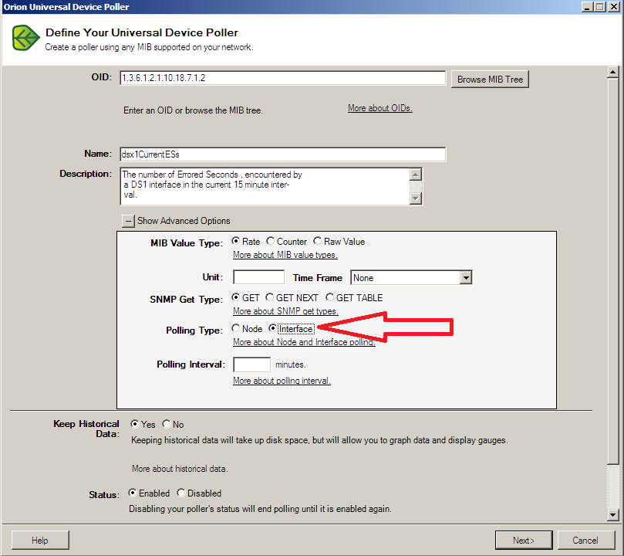Viewport: 624px width, 556px height.
Task: Click into the Description text area
Action: coord(265,186)
